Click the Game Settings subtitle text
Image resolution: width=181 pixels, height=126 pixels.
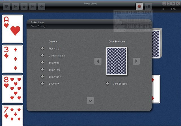(x=39, y=26)
